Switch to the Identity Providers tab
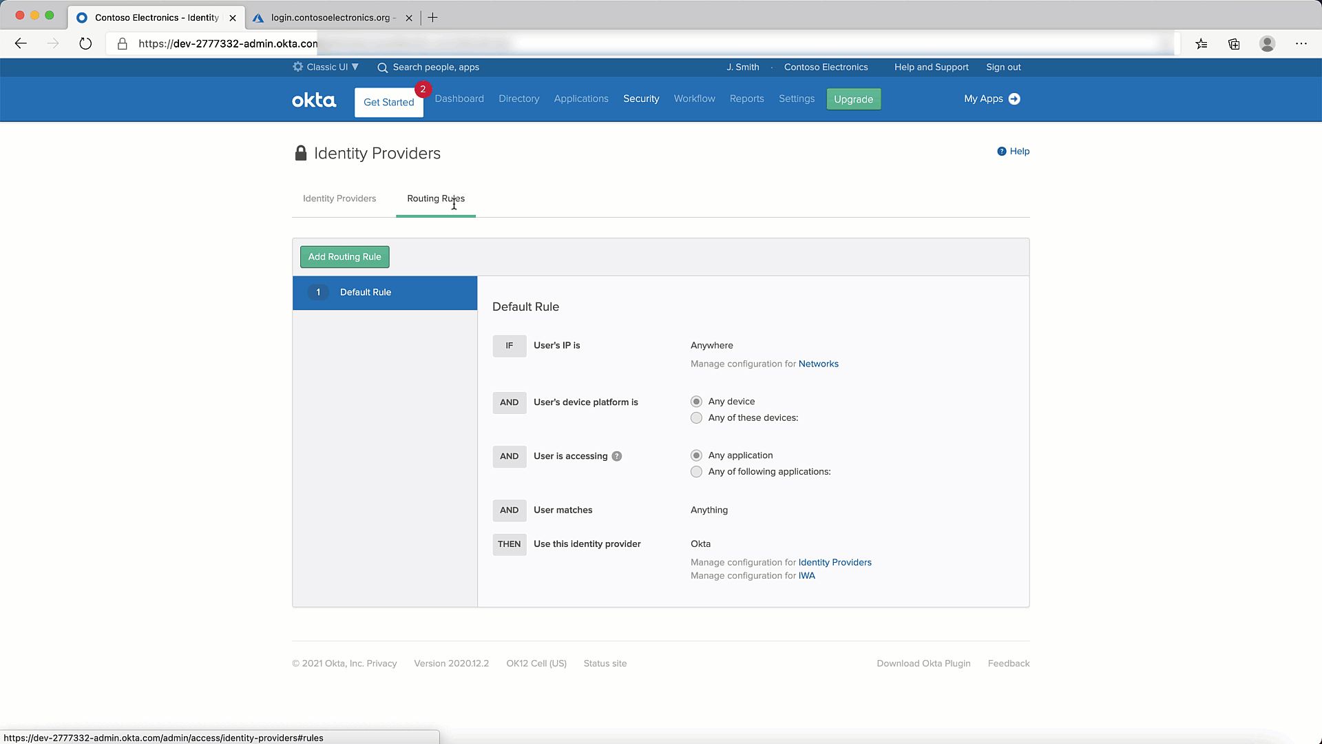The width and height of the screenshot is (1322, 744). click(x=339, y=198)
